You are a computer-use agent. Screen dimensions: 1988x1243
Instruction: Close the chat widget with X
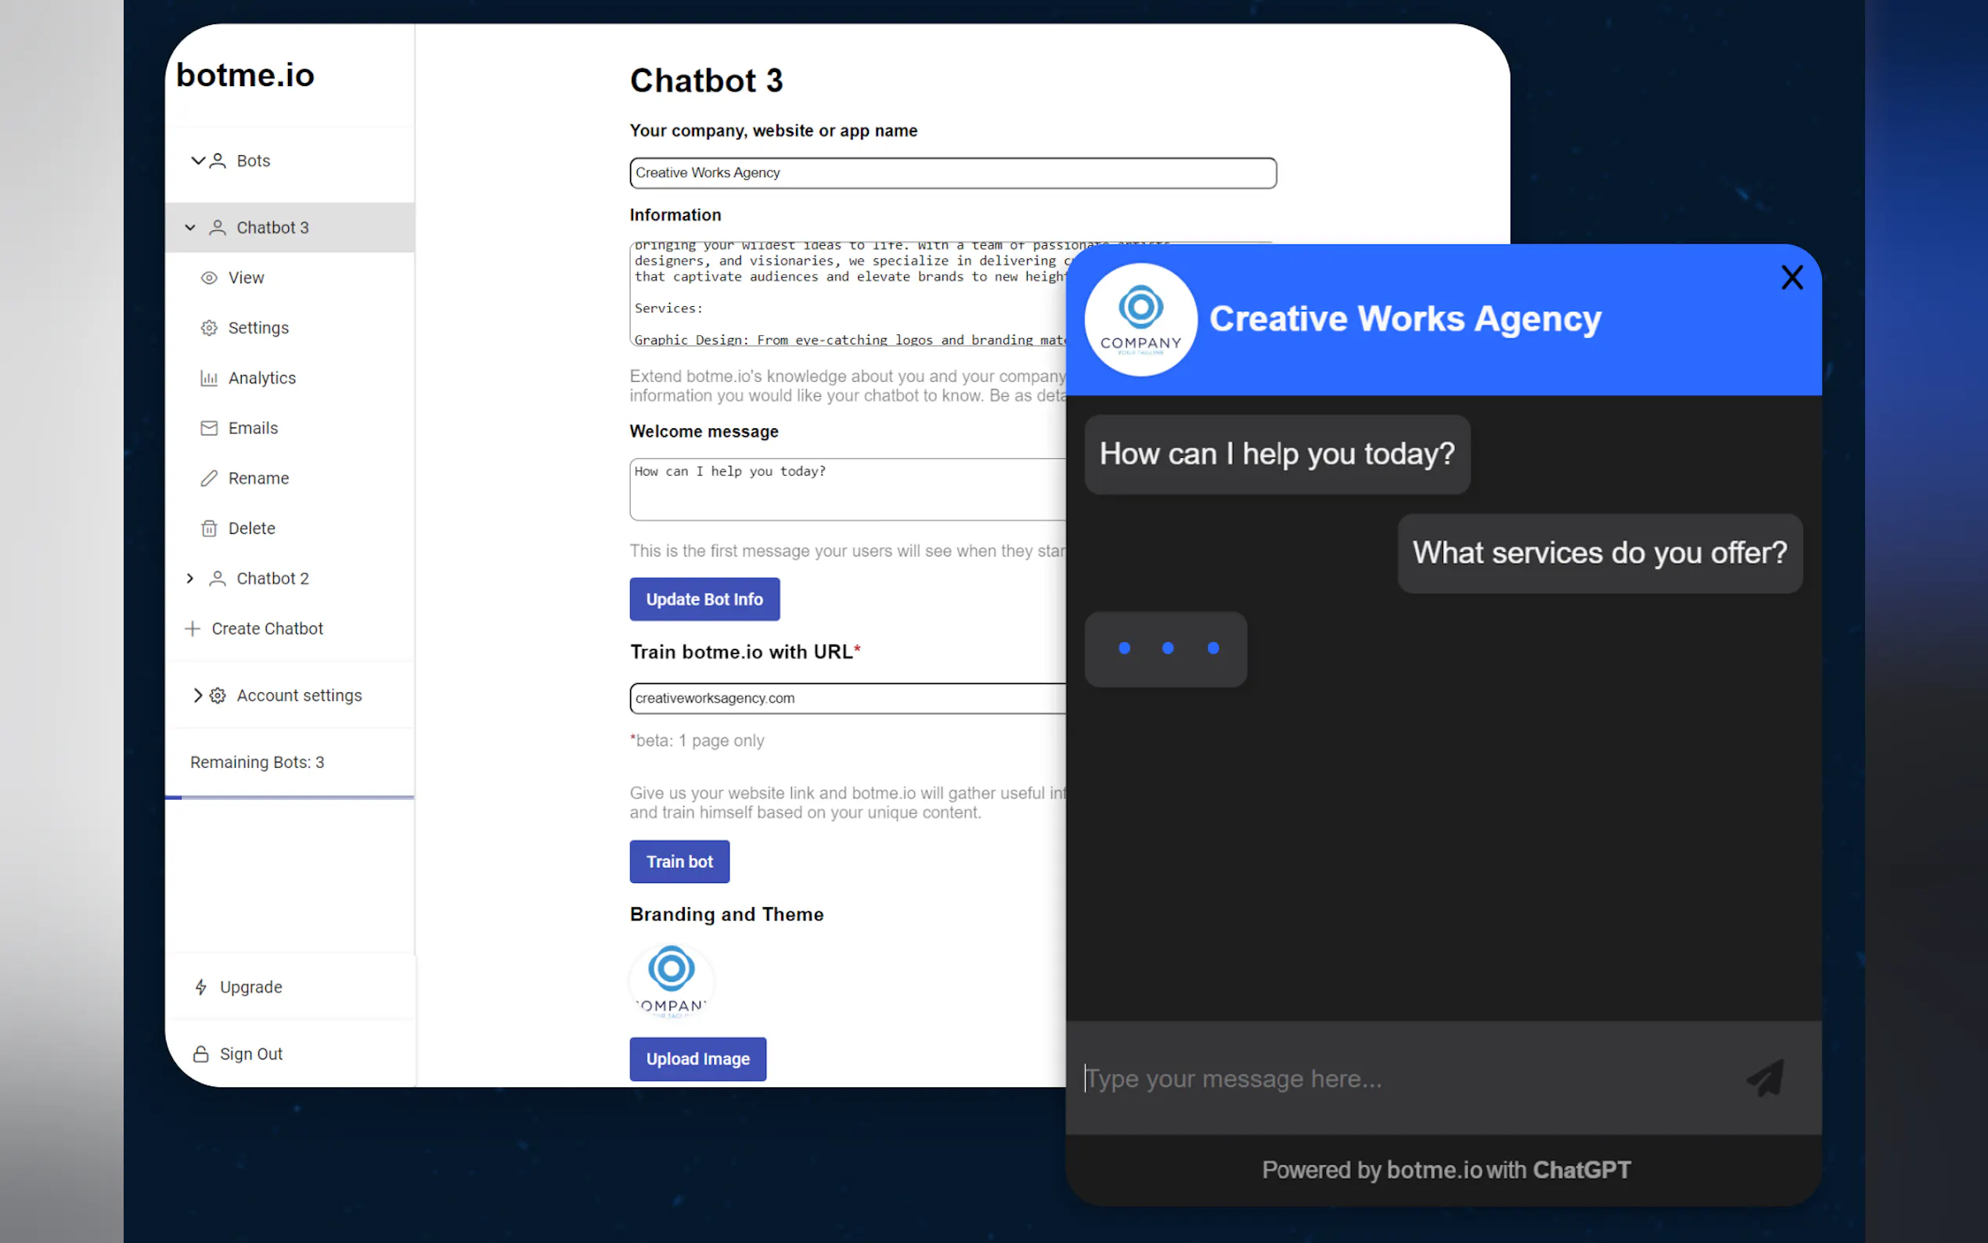[1792, 278]
